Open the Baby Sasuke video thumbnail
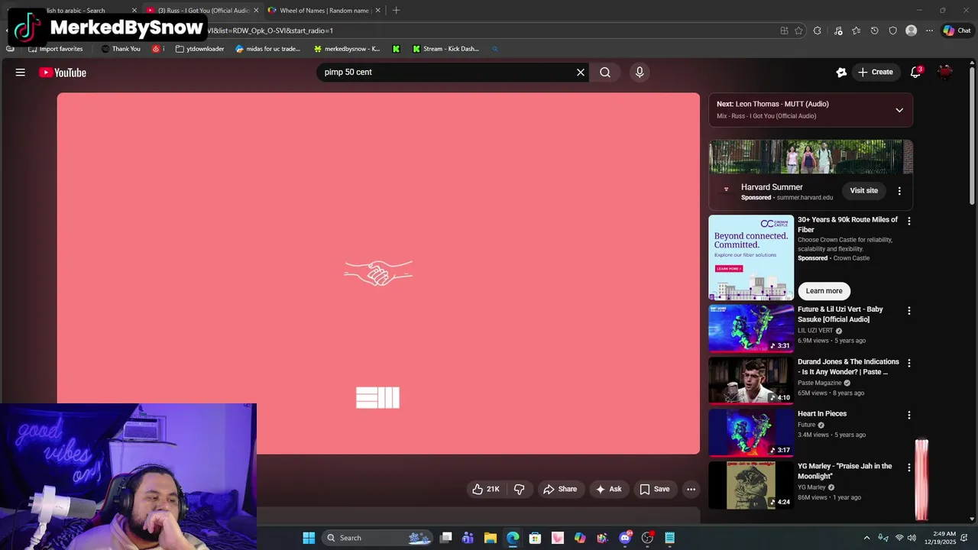The width and height of the screenshot is (978, 550). coord(751,328)
